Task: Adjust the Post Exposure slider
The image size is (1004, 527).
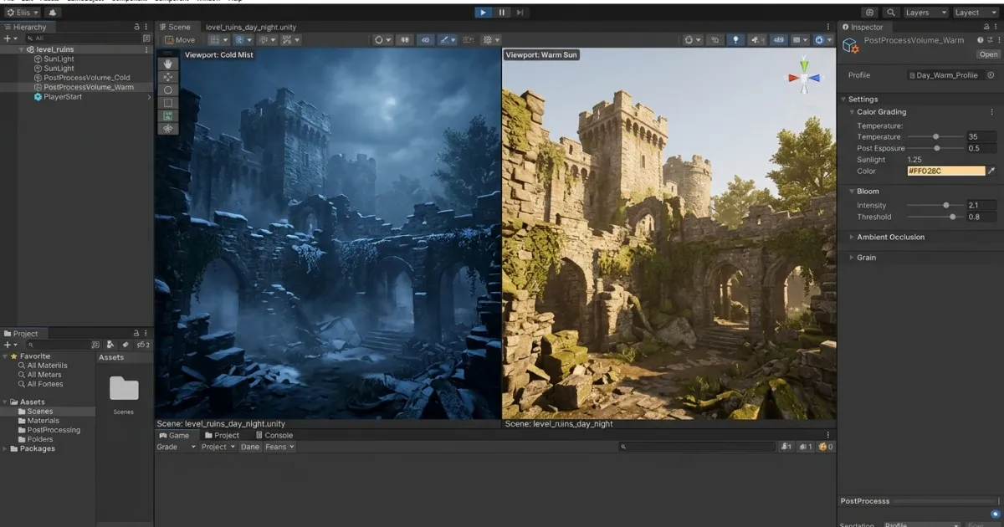Action: [935, 148]
